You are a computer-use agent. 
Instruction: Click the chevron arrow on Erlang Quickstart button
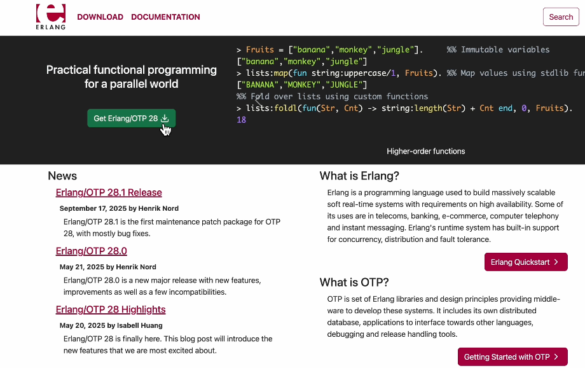(556, 262)
